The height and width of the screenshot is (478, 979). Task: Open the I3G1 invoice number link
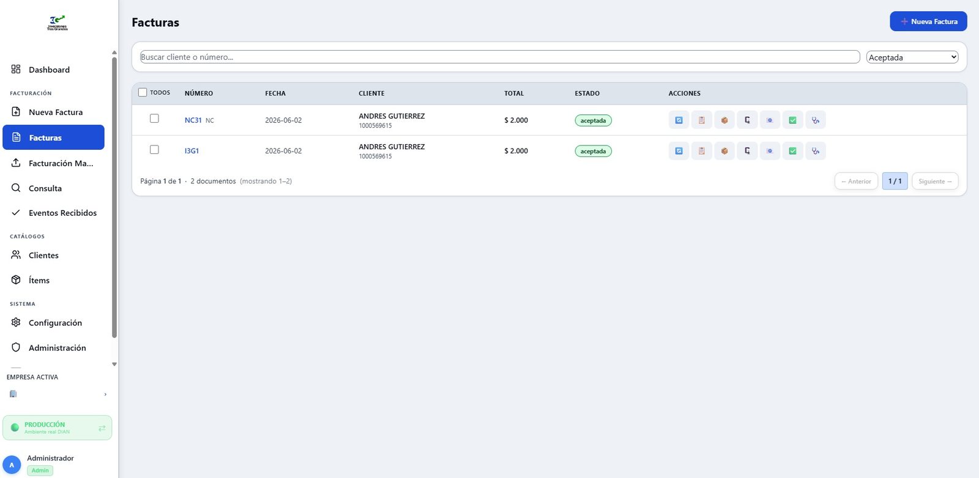192,151
